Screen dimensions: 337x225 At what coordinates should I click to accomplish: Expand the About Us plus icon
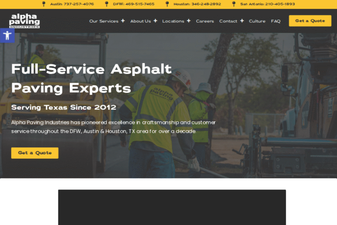tap(155, 21)
